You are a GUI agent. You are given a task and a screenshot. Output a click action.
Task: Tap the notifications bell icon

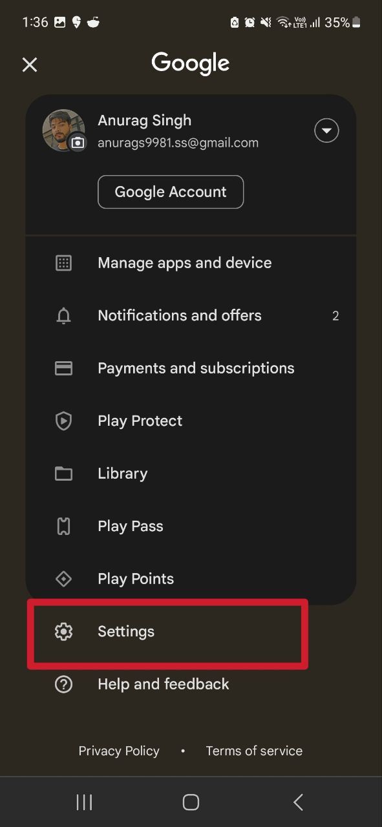(63, 315)
